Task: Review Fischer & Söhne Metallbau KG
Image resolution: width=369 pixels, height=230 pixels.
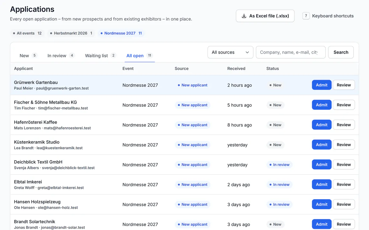Action: point(344,105)
